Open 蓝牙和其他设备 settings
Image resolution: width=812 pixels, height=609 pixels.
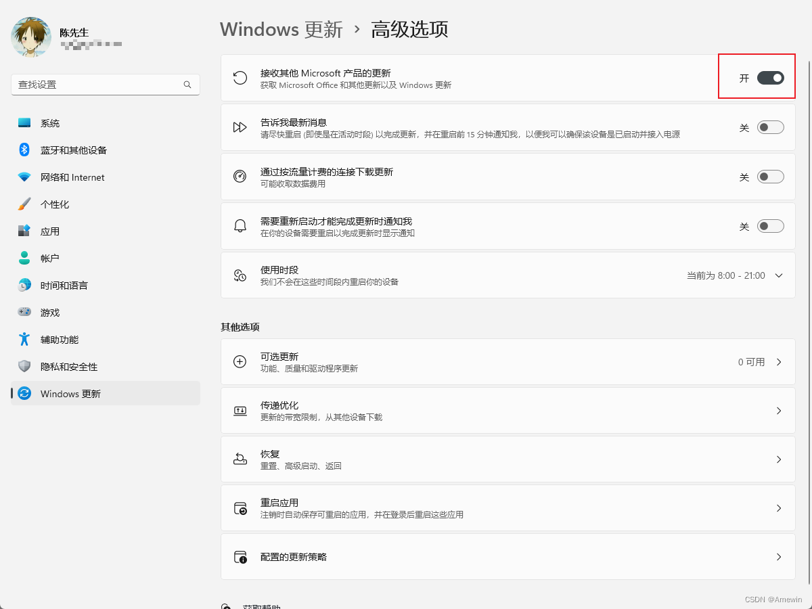click(24, 150)
